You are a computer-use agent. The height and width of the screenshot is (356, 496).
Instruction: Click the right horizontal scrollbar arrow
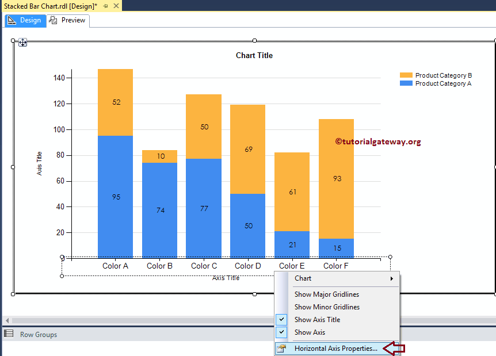[492, 321]
